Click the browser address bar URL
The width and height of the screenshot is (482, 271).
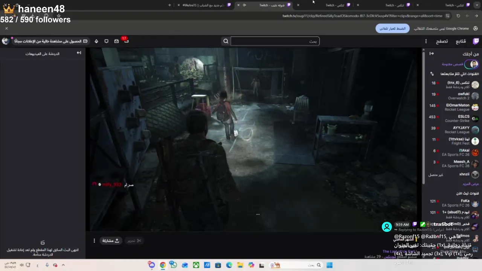(x=362, y=16)
